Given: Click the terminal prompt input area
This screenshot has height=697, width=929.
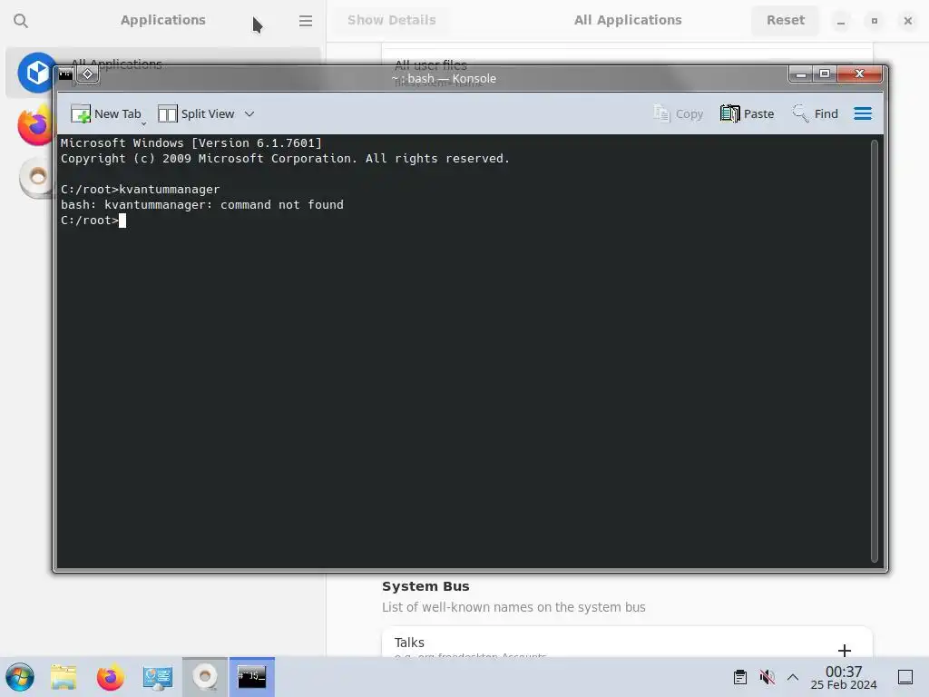Looking at the screenshot, I should coord(122,221).
